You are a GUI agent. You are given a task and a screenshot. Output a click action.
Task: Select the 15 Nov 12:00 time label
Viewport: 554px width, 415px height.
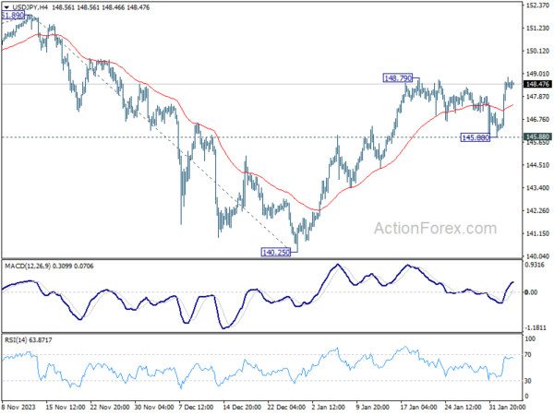coord(66,407)
